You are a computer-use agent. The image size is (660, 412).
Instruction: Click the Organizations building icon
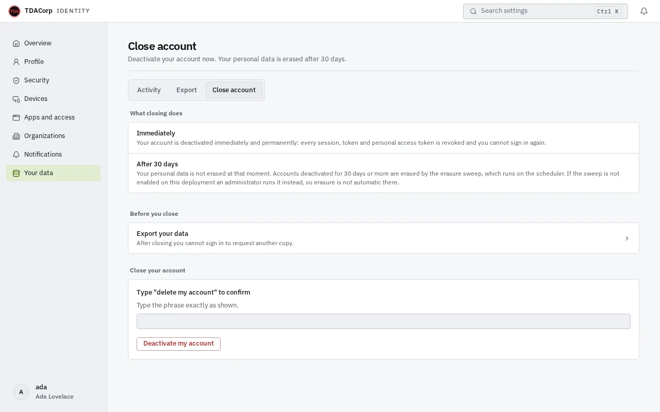click(x=16, y=136)
